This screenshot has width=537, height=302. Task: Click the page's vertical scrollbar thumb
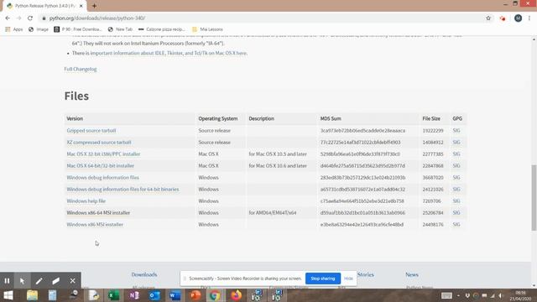[x=534, y=198]
